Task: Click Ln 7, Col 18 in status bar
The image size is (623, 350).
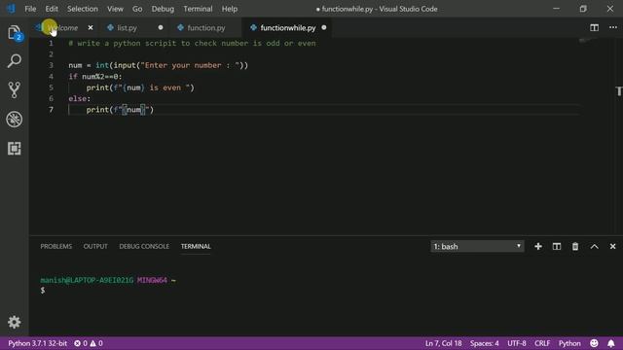Action: click(444, 343)
